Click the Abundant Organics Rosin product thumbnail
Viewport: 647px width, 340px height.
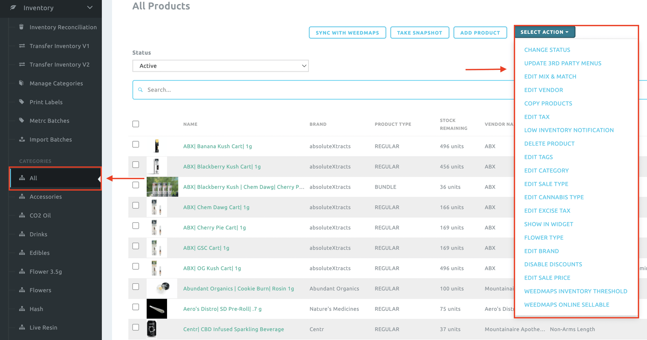tap(161, 288)
